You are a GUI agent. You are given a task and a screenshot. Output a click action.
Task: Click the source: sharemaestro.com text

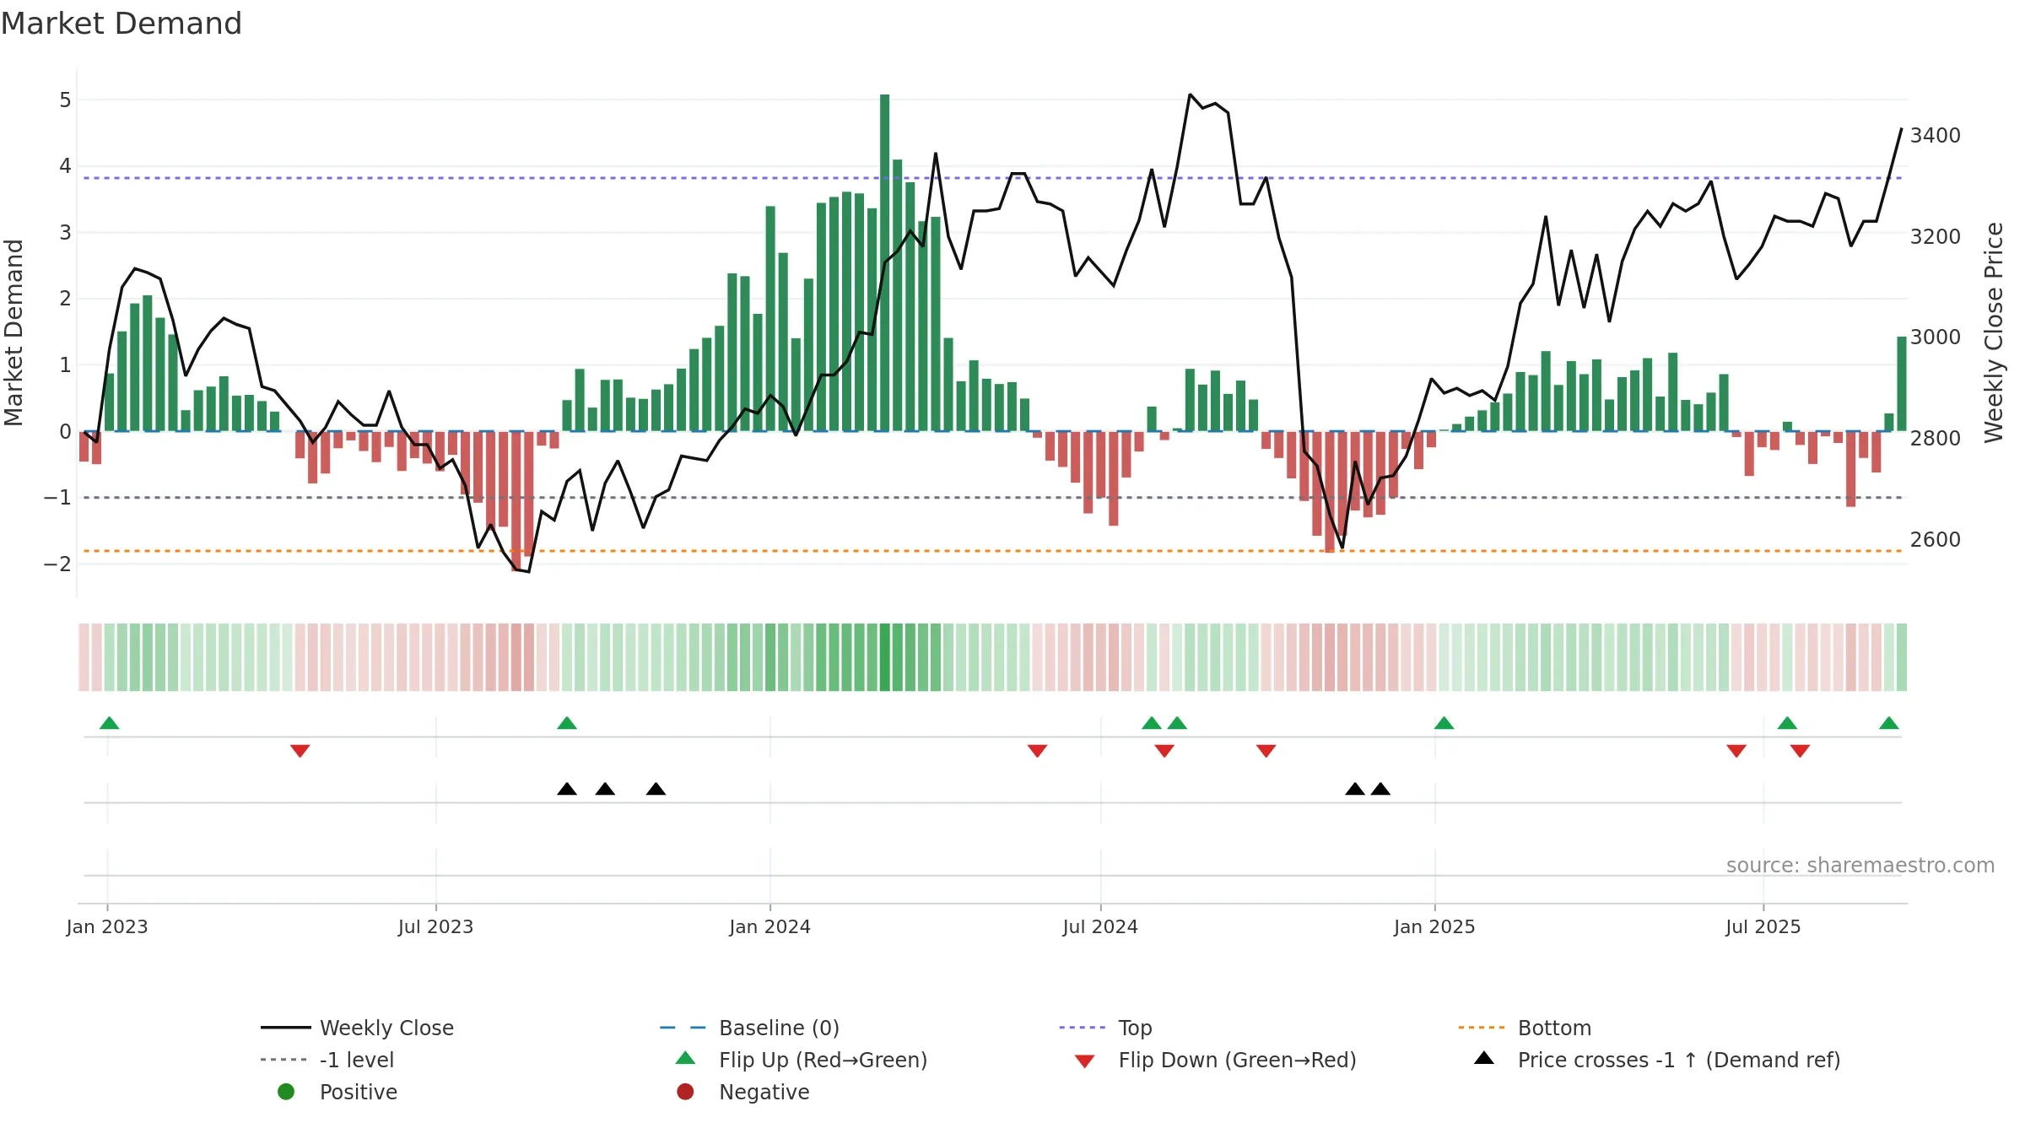[x=1860, y=865]
